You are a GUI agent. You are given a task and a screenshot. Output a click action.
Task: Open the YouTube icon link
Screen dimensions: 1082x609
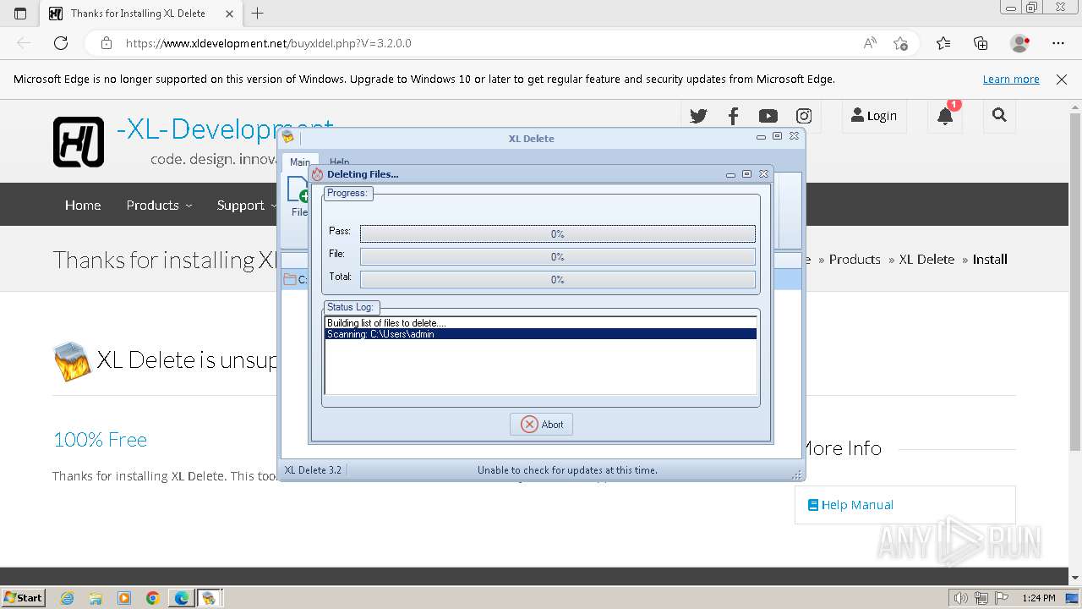pos(768,116)
